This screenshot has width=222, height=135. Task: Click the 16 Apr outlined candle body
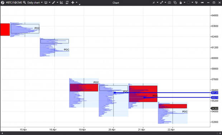pos(55,41)
